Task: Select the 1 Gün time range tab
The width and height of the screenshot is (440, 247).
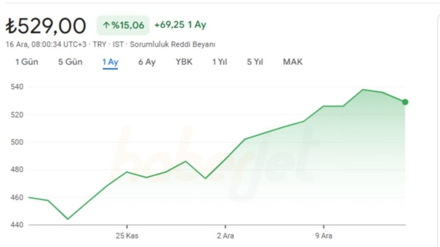Action: pos(27,62)
